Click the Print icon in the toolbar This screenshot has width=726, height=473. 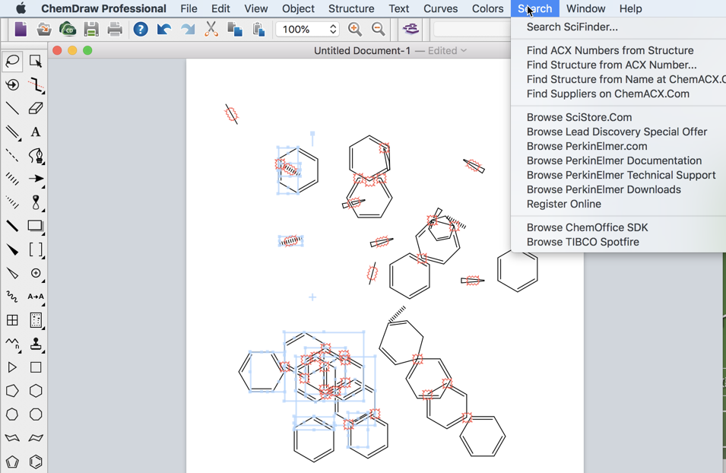tap(115, 29)
